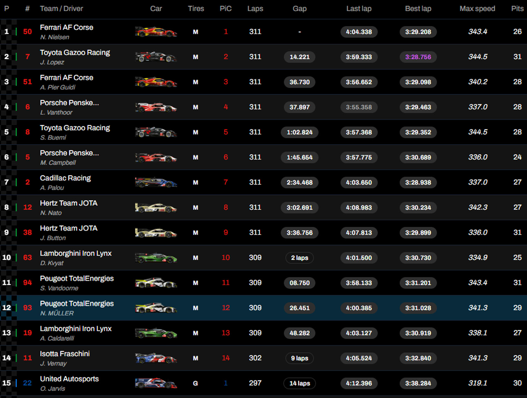This screenshot has width=527, height=398.
Task: Click the PiC column header
Action: (225, 8)
